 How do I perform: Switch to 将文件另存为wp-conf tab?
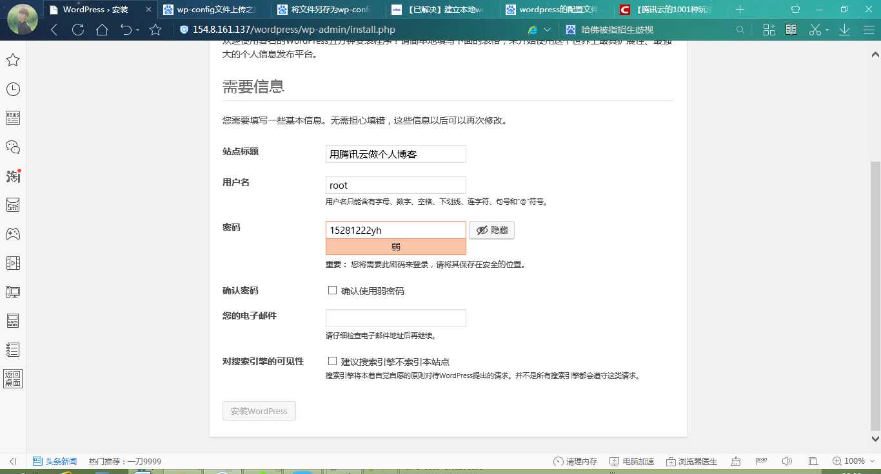point(329,10)
